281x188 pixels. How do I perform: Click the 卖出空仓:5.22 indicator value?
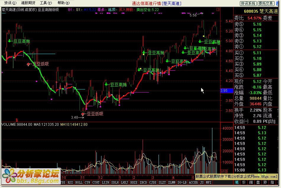148,10
